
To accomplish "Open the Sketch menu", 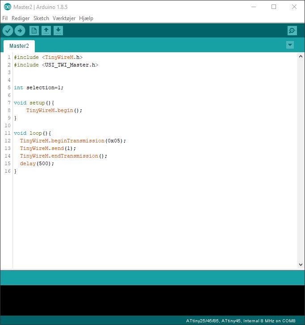I will 41,18.
